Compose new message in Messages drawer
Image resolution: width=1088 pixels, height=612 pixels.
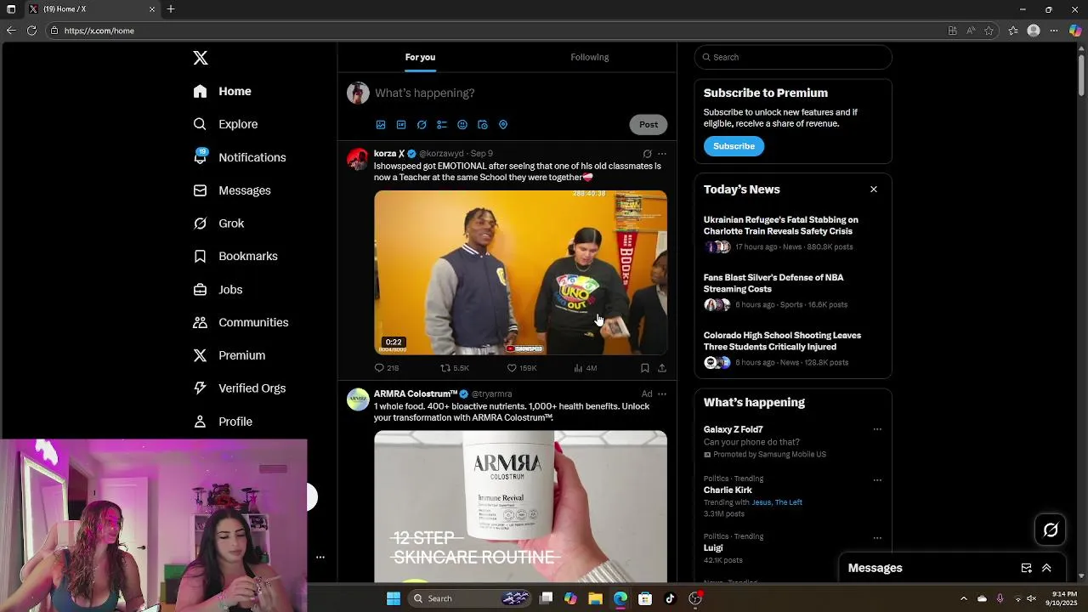(1027, 568)
